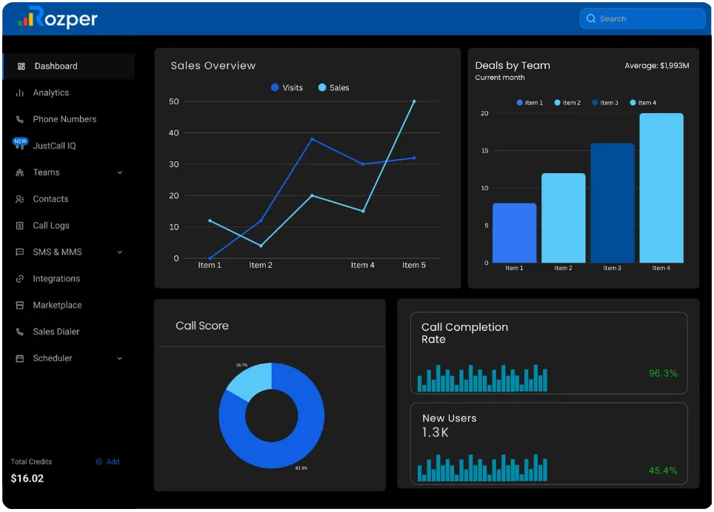Open the Call Completion Rate card
This screenshot has height=512, width=714.
[x=549, y=353]
